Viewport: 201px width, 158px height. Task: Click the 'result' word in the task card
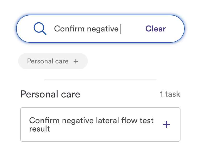pos(39,129)
